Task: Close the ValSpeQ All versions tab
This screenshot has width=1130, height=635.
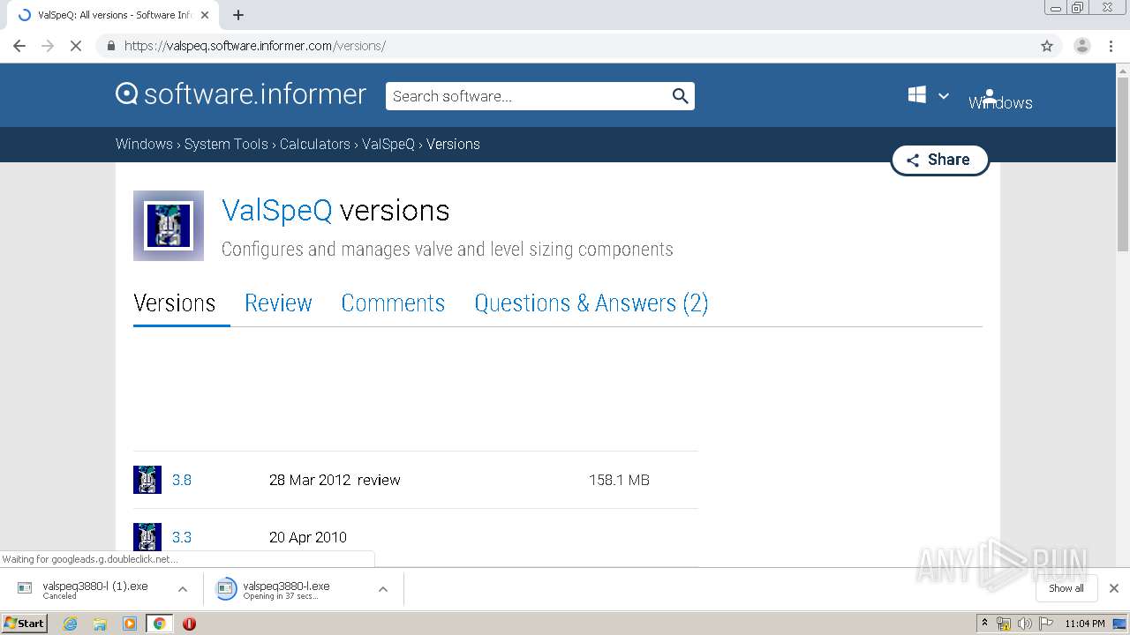Action: tap(205, 15)
